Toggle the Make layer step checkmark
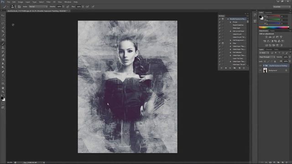This screenshot has height=164, width=292. click(220, 28)
